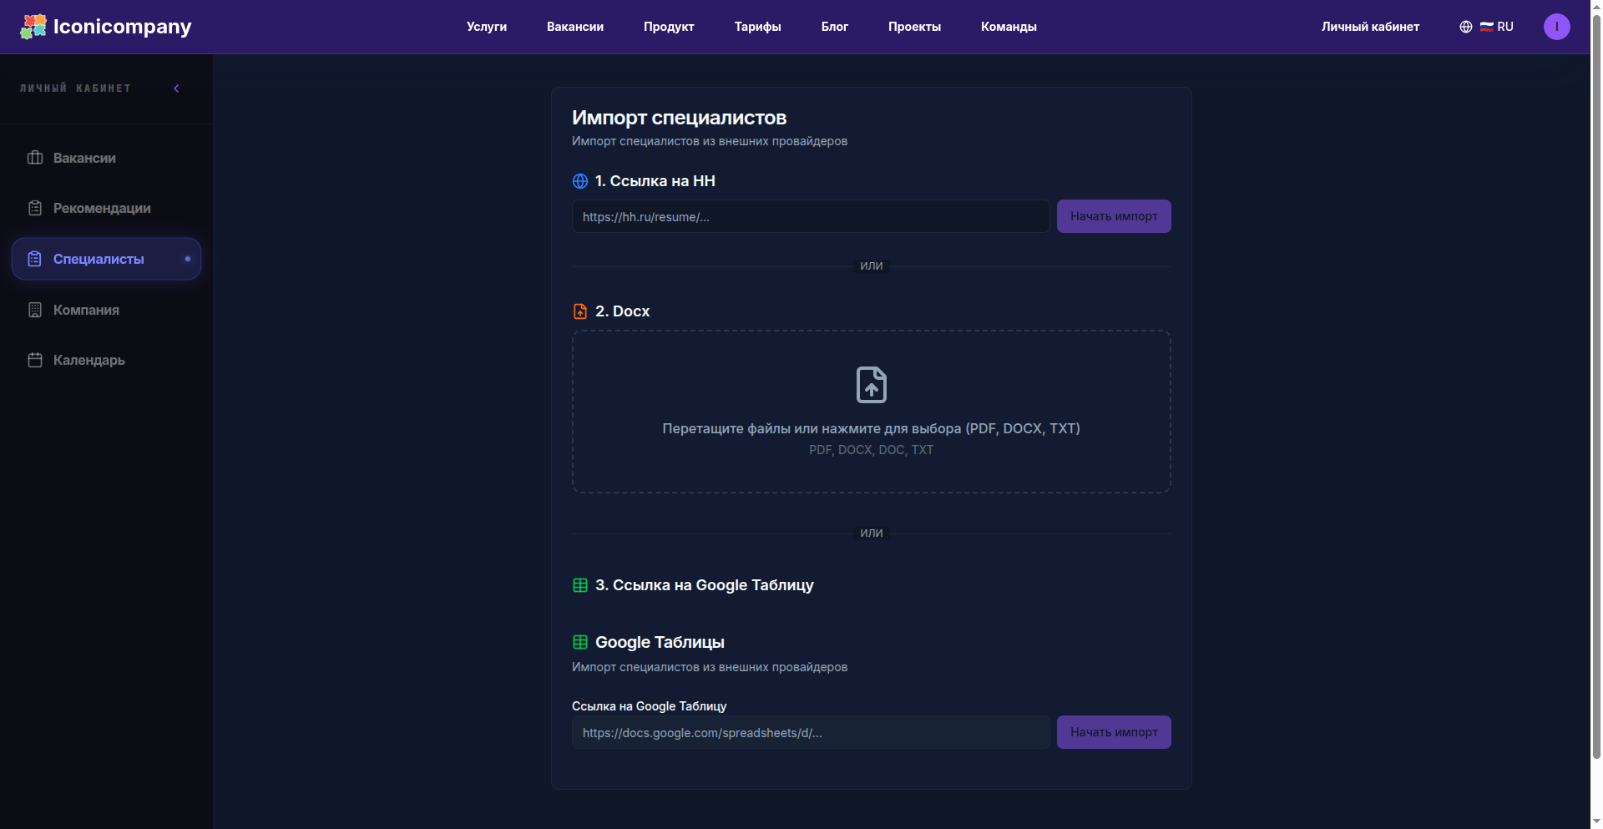Screen dimensions: 1603x829
Task: Focus the hh.ru resume URL field
Action: [x=811, y=216]
